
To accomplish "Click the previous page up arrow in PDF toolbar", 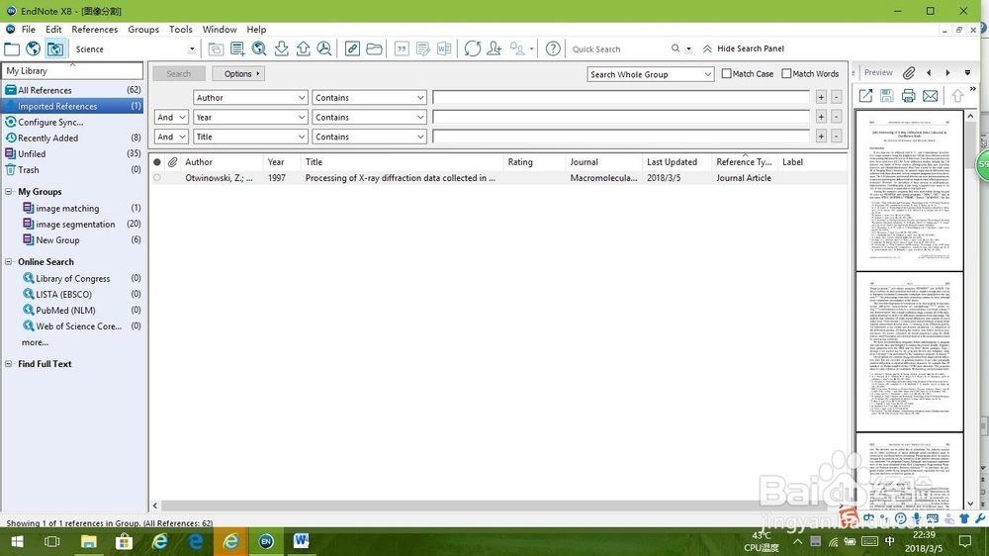I will tap(957, 95).
